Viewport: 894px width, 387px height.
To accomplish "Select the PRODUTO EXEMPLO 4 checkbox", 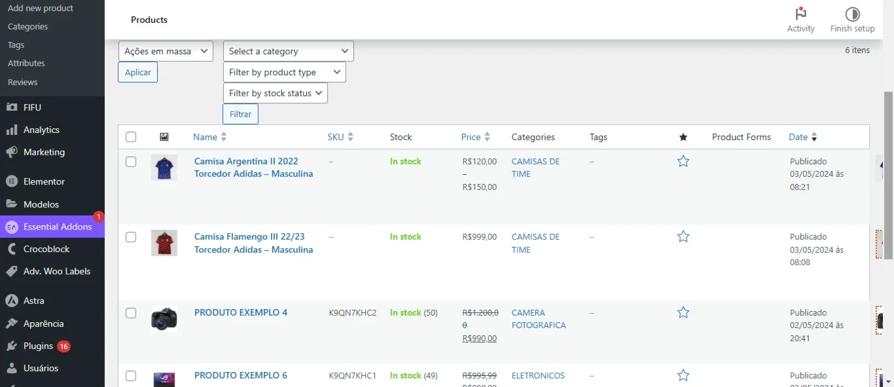I will (x=131, y=313).
